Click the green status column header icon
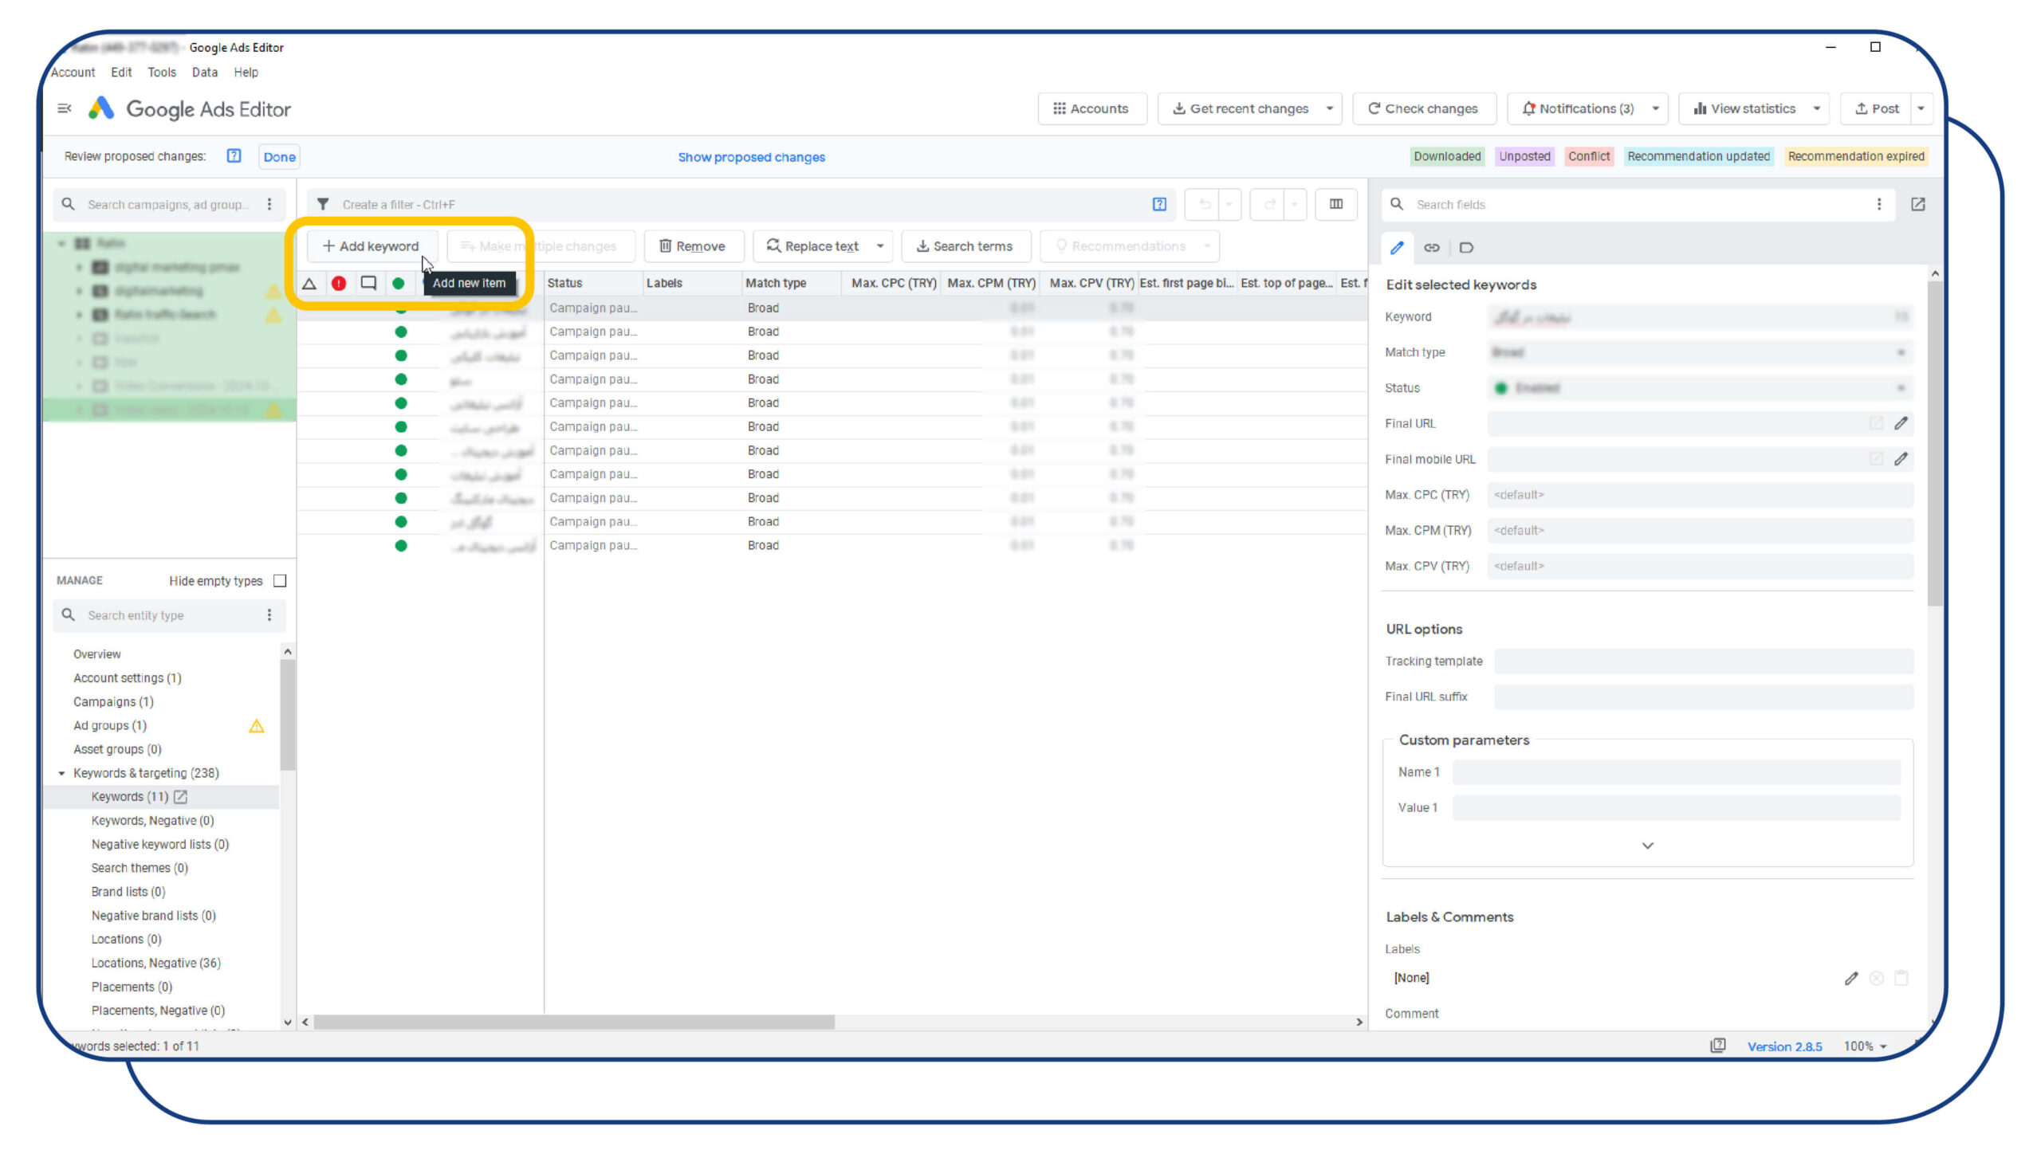The width and height of the screenshot is (2041, 1154). 398,283
